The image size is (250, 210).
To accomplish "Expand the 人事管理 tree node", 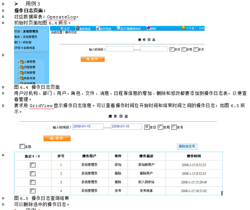I will coord(18,62).
